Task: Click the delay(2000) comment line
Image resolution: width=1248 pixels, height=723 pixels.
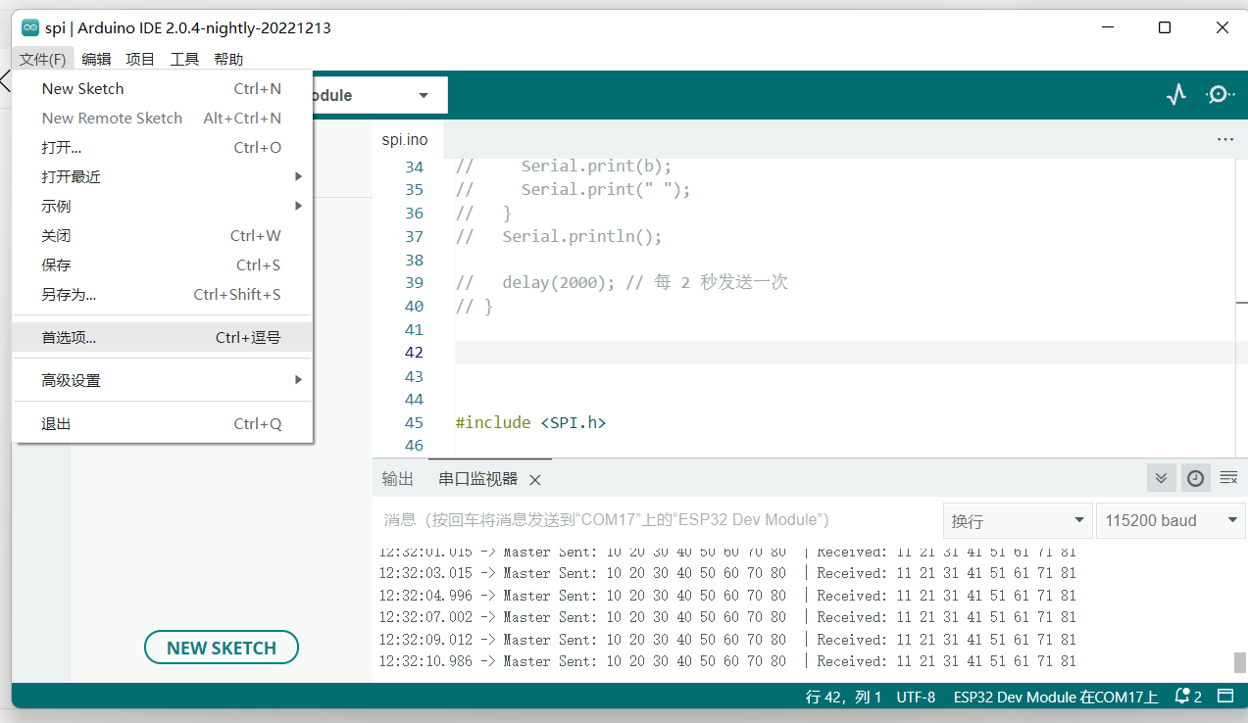Action: coord(622,282)
